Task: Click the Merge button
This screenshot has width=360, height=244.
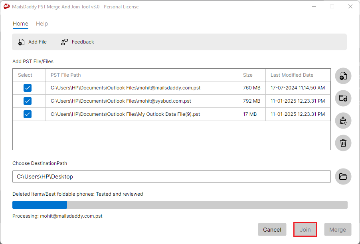Action: [x=338, y=230]
